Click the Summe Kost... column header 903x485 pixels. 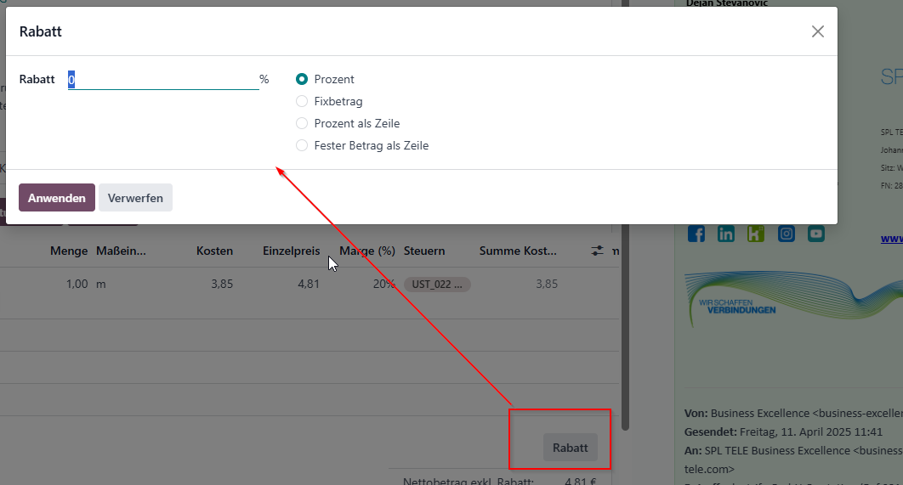tap(518, 251)
